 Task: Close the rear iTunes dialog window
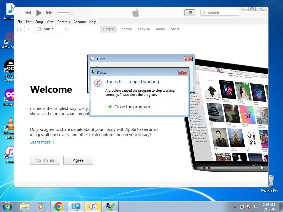click(x=188, y=59)
